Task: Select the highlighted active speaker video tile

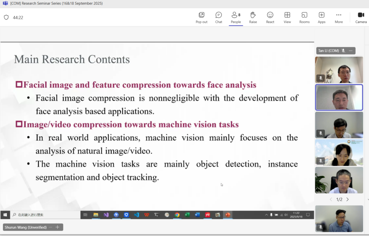Action: click(339, 97)
